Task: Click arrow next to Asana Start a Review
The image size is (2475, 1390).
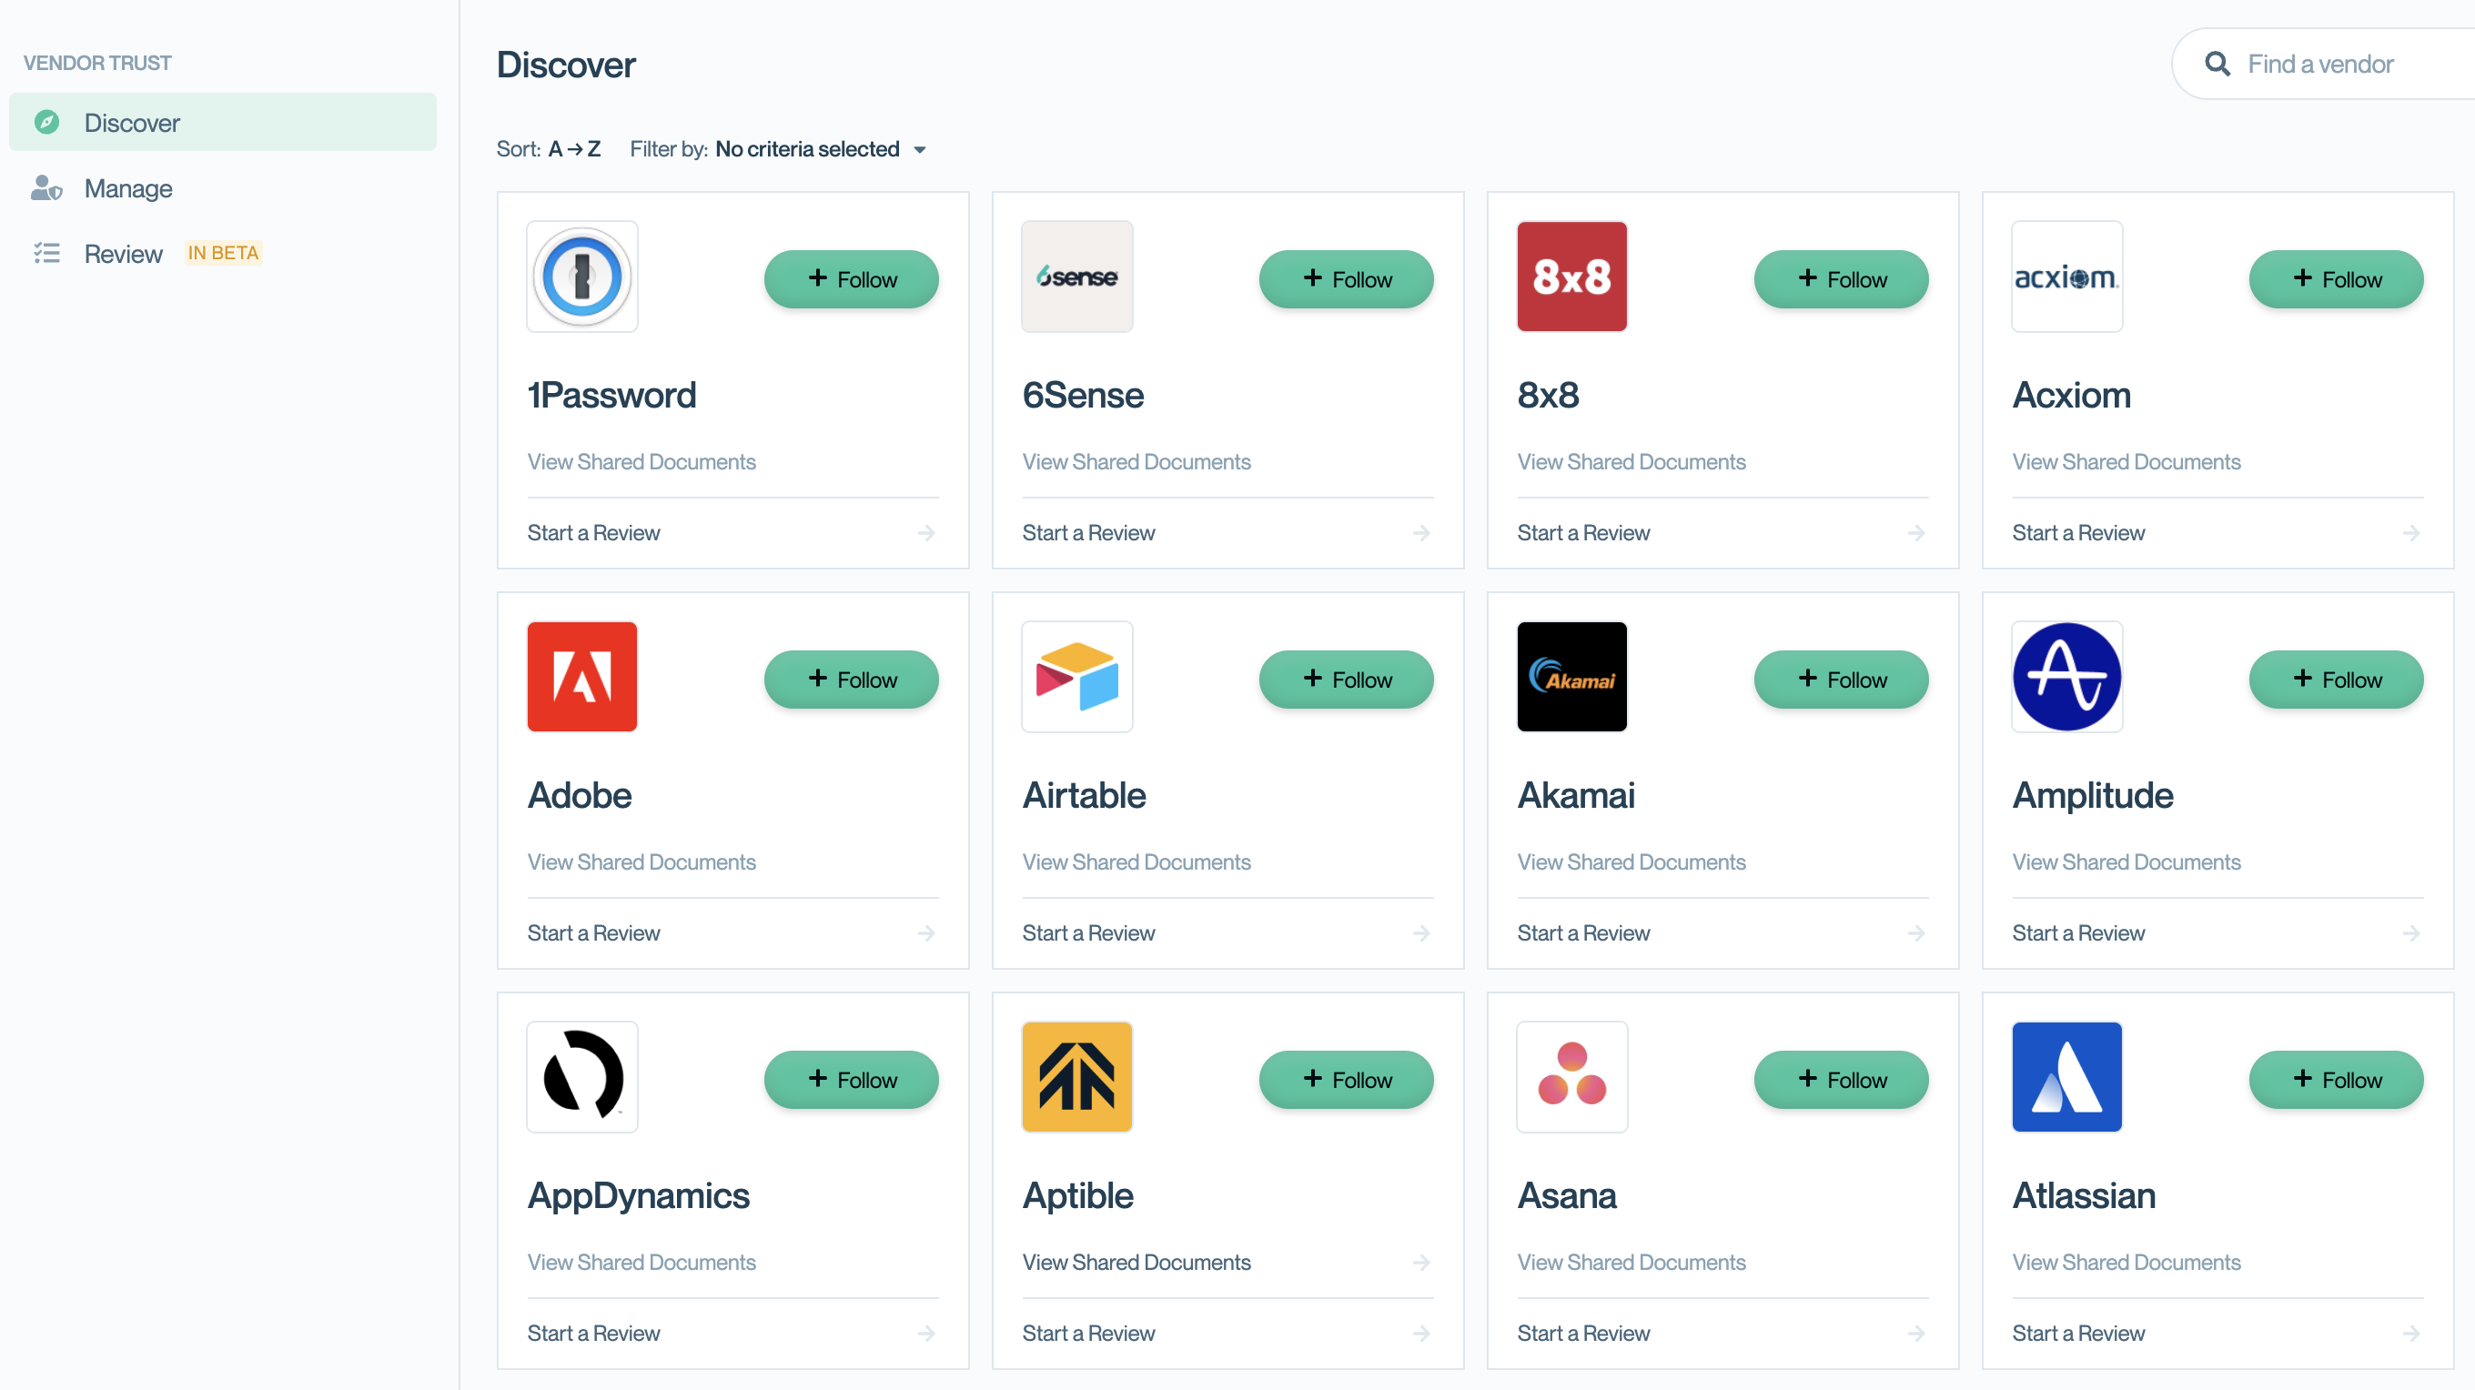Action: point(1915,1334)
